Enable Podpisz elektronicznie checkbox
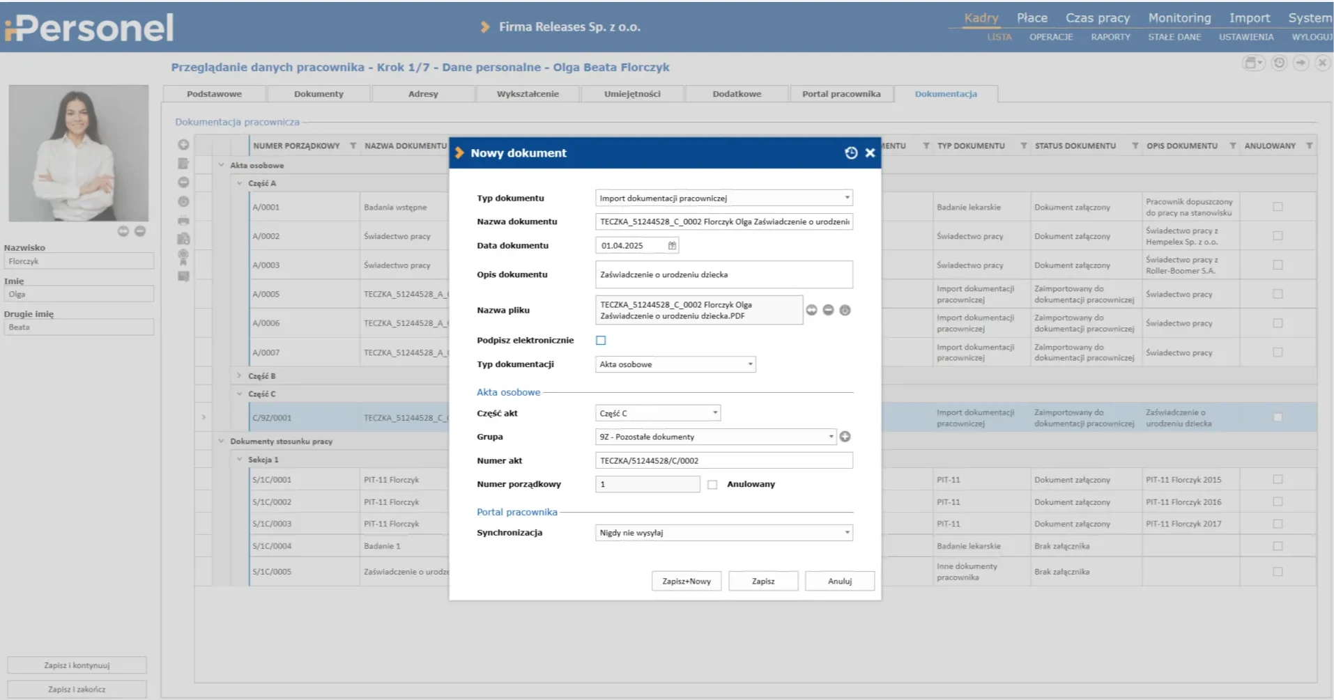 601,341
